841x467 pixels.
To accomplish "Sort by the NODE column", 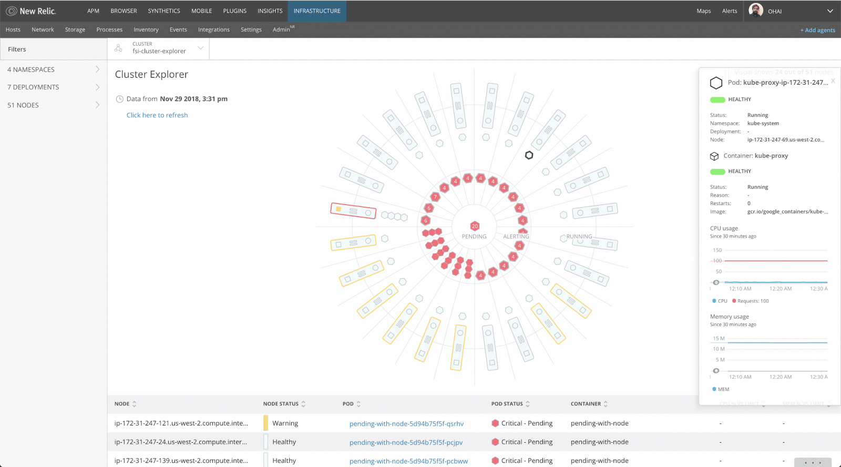I will click(x=126, y=404).
